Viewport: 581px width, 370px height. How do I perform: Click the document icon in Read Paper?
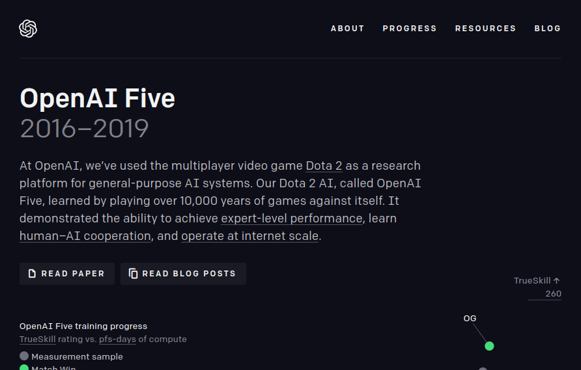tap(32, 273)
